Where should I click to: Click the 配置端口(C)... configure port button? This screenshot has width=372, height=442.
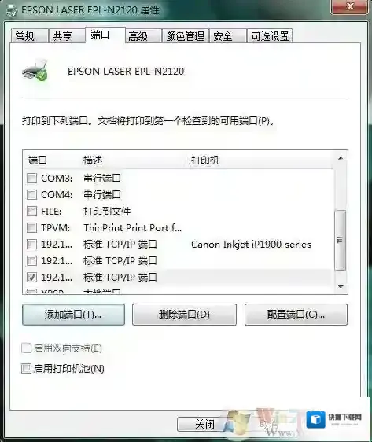coord(296,315)
